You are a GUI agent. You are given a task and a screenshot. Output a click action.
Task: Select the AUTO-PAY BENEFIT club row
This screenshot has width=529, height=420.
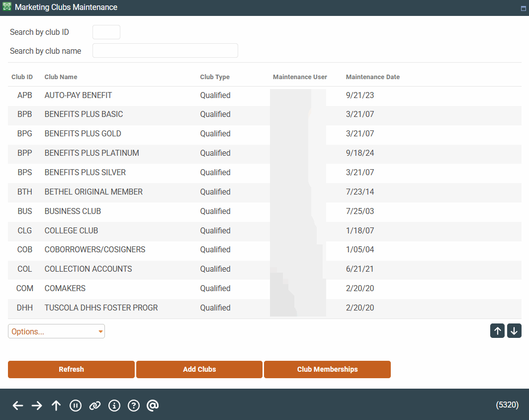78,96
